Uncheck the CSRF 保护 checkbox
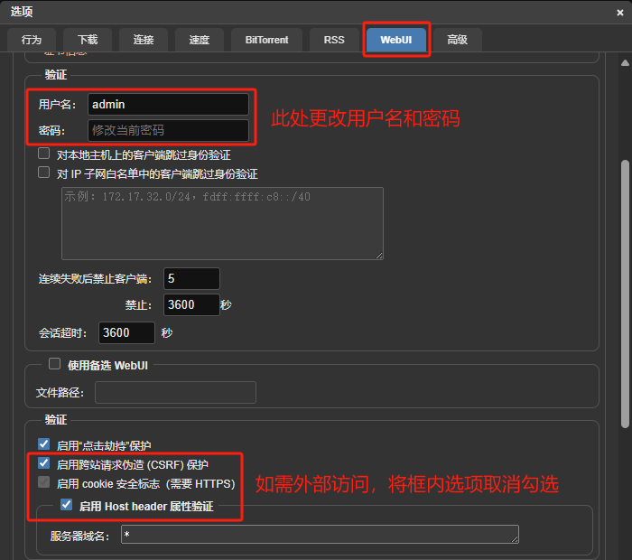This screenshot has width=632, height=560. (43, 463)
